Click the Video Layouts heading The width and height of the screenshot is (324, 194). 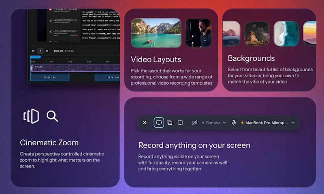click(156, 60)
